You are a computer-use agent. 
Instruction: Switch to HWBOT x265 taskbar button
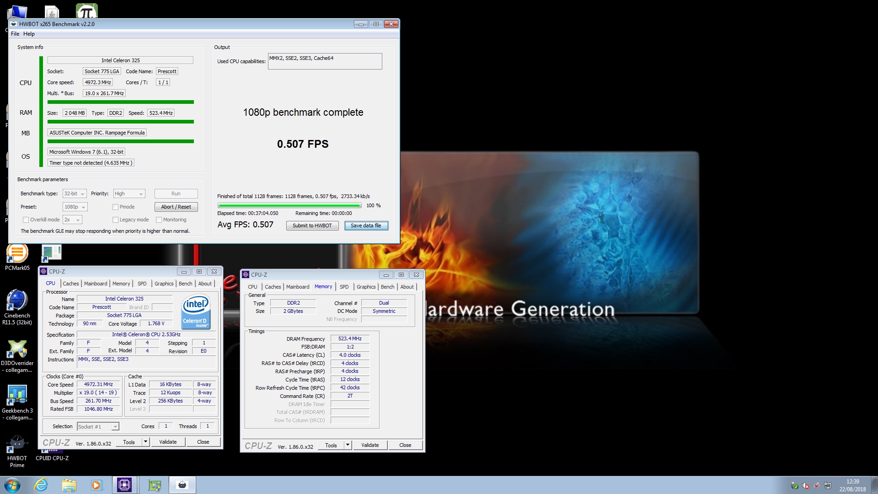pyautogui.click(x=182, y=485)
